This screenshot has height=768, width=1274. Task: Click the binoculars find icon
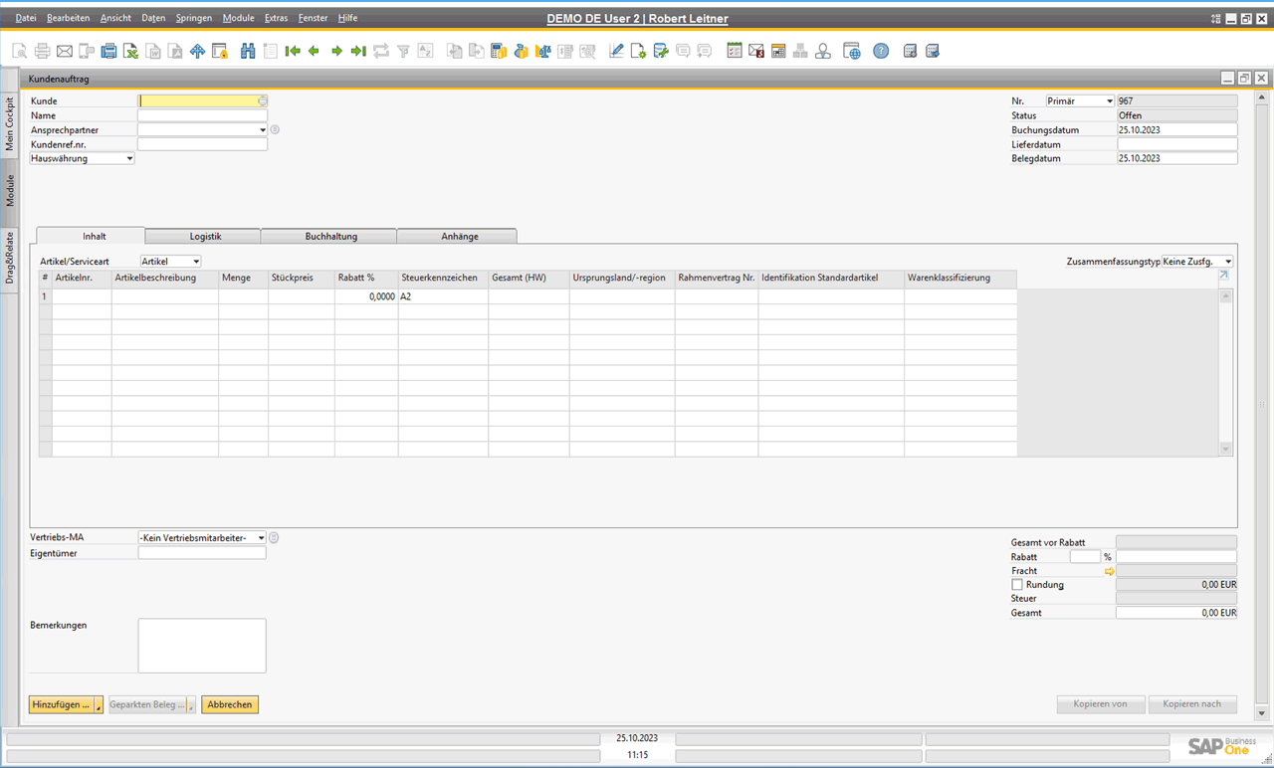pos(248,51)
